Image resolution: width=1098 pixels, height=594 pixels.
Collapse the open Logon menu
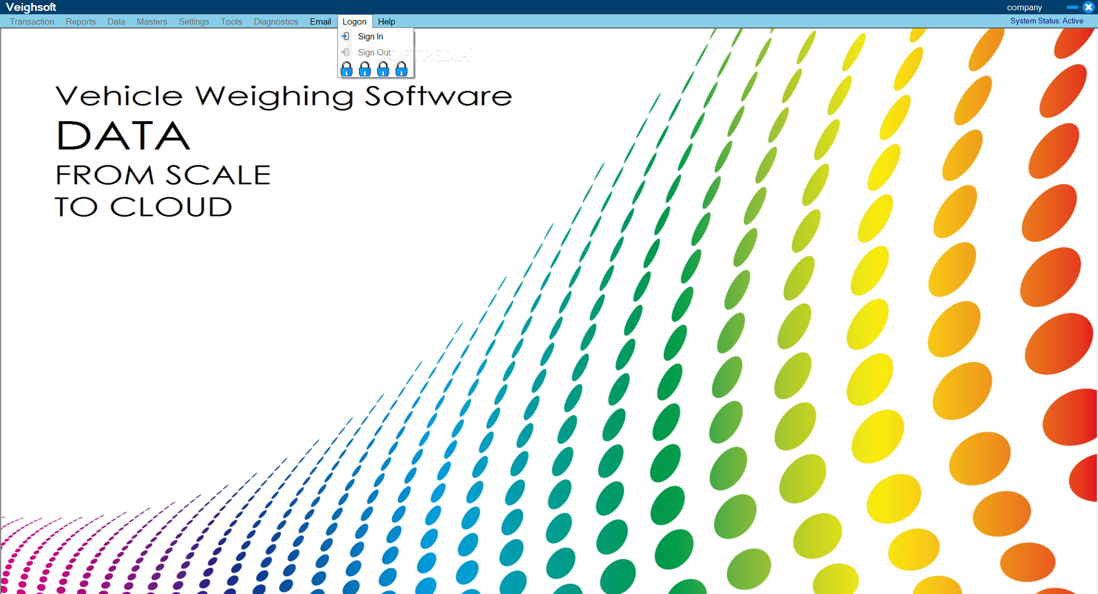tap(355, 22)
